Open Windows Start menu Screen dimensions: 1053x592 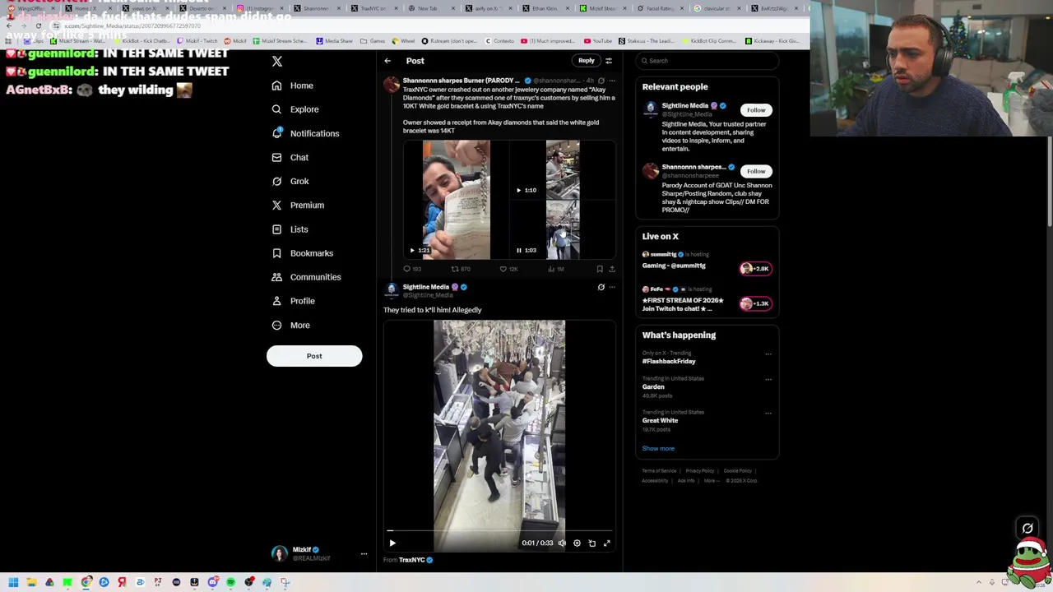[13, 582]
